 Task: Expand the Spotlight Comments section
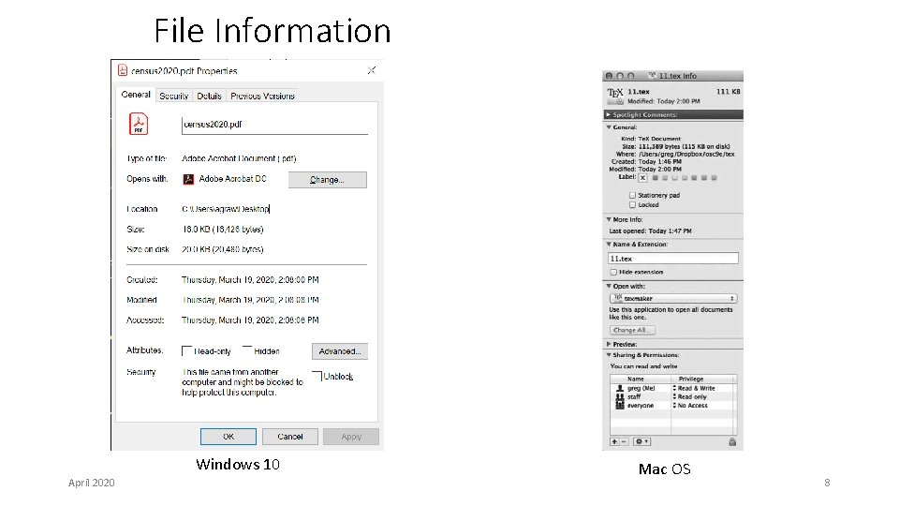click(x=609, y=114)
